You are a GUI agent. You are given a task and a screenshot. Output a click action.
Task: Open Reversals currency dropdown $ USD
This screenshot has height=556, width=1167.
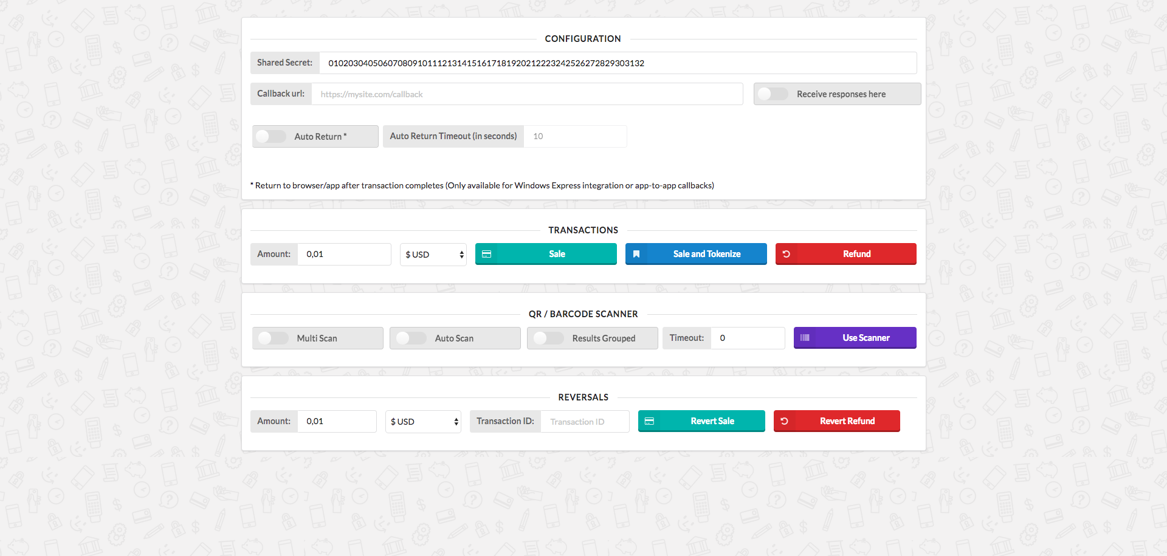click(423, 421)
